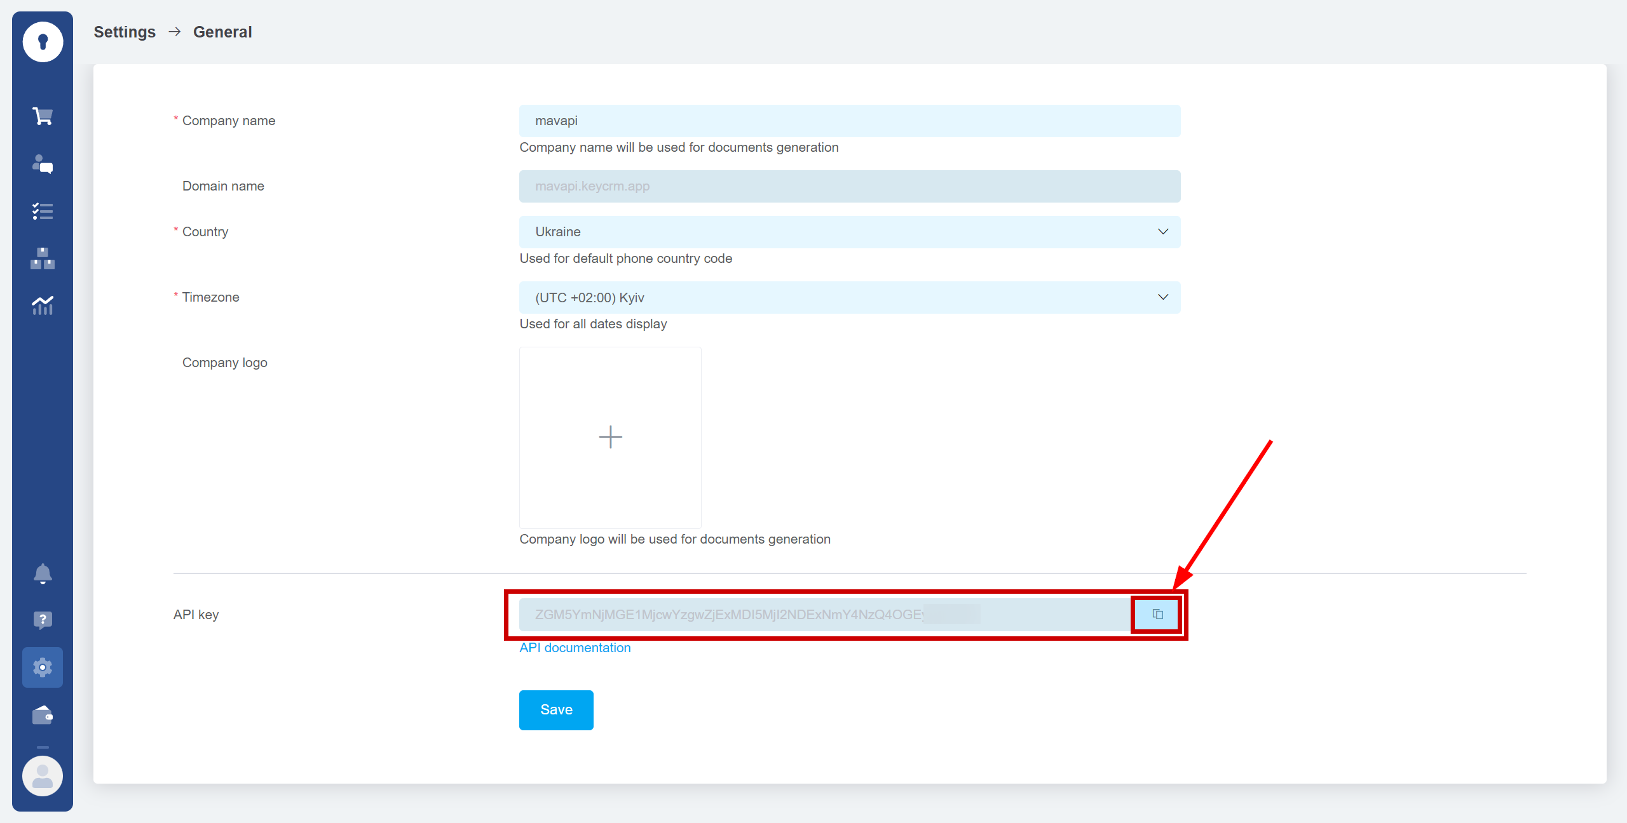Screen dimensions: 1627x823
Task: Click the API documentation link
Action: (576, 646)
